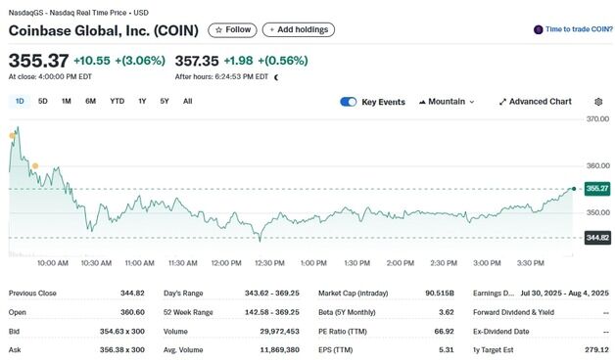Select the 1M time range tab

click(67, 101)
